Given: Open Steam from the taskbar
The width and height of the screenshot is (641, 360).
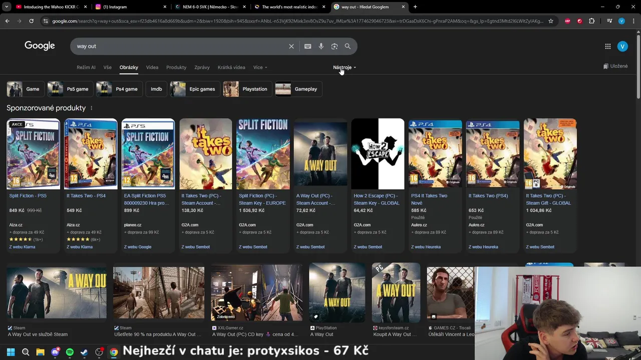Looking at the screenshot, I should tap(84, 352).
